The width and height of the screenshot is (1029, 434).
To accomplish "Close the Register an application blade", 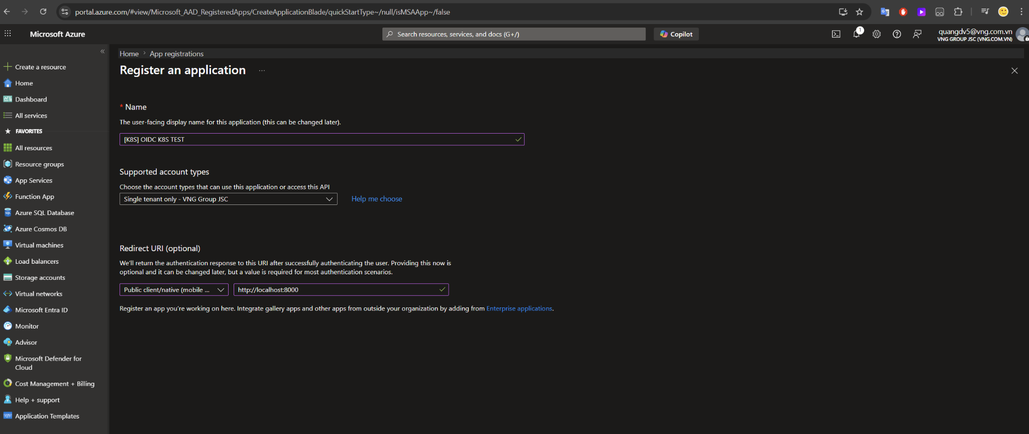I will [1014, 71].
